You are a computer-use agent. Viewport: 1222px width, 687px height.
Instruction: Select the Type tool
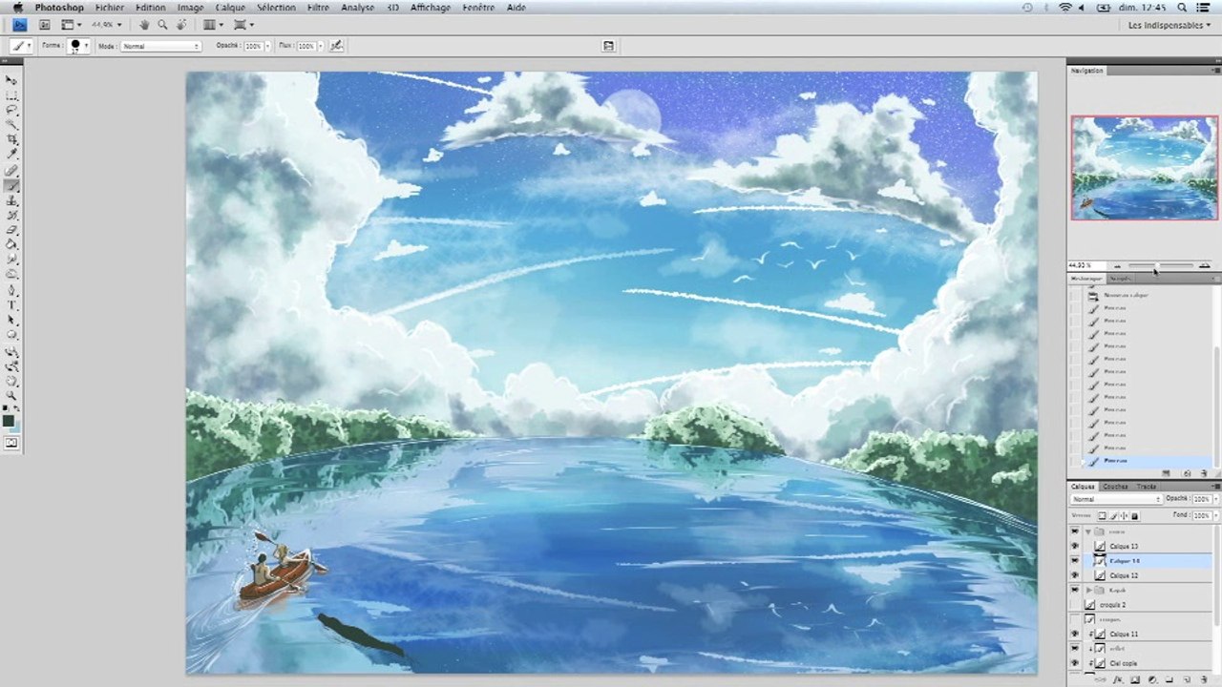[x=11, y=305]
